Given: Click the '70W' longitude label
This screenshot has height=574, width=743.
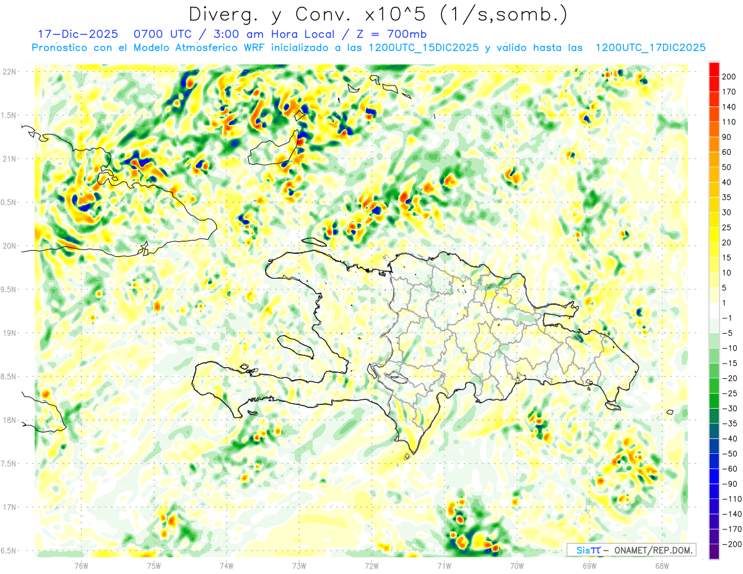Looking at the screenshot, I should (x=517, y=565).
